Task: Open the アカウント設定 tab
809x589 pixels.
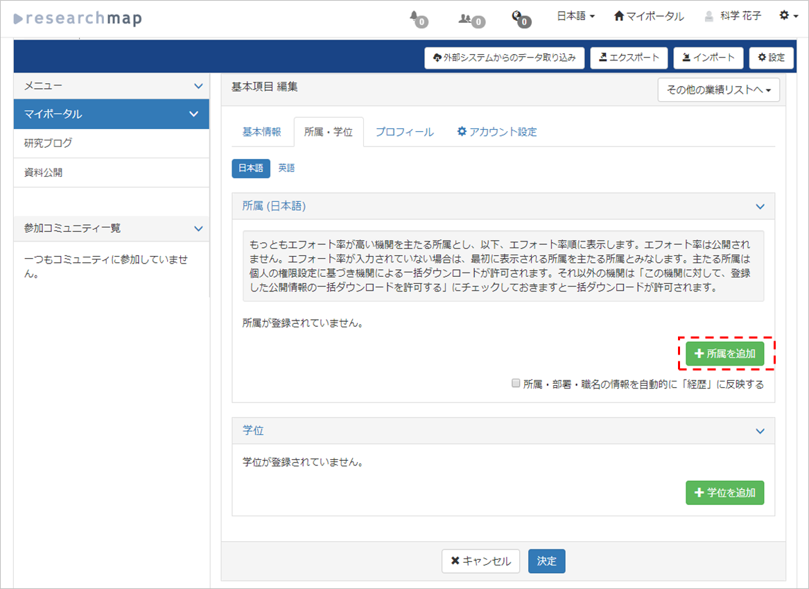Action: pos(497,132)
